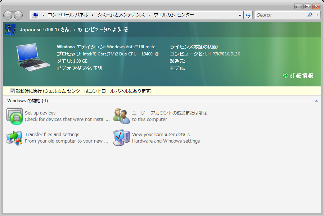This screenshot has height=216, width=324.
Task: Click the ライセンス認証の状態 label
Action: [194, 47]
